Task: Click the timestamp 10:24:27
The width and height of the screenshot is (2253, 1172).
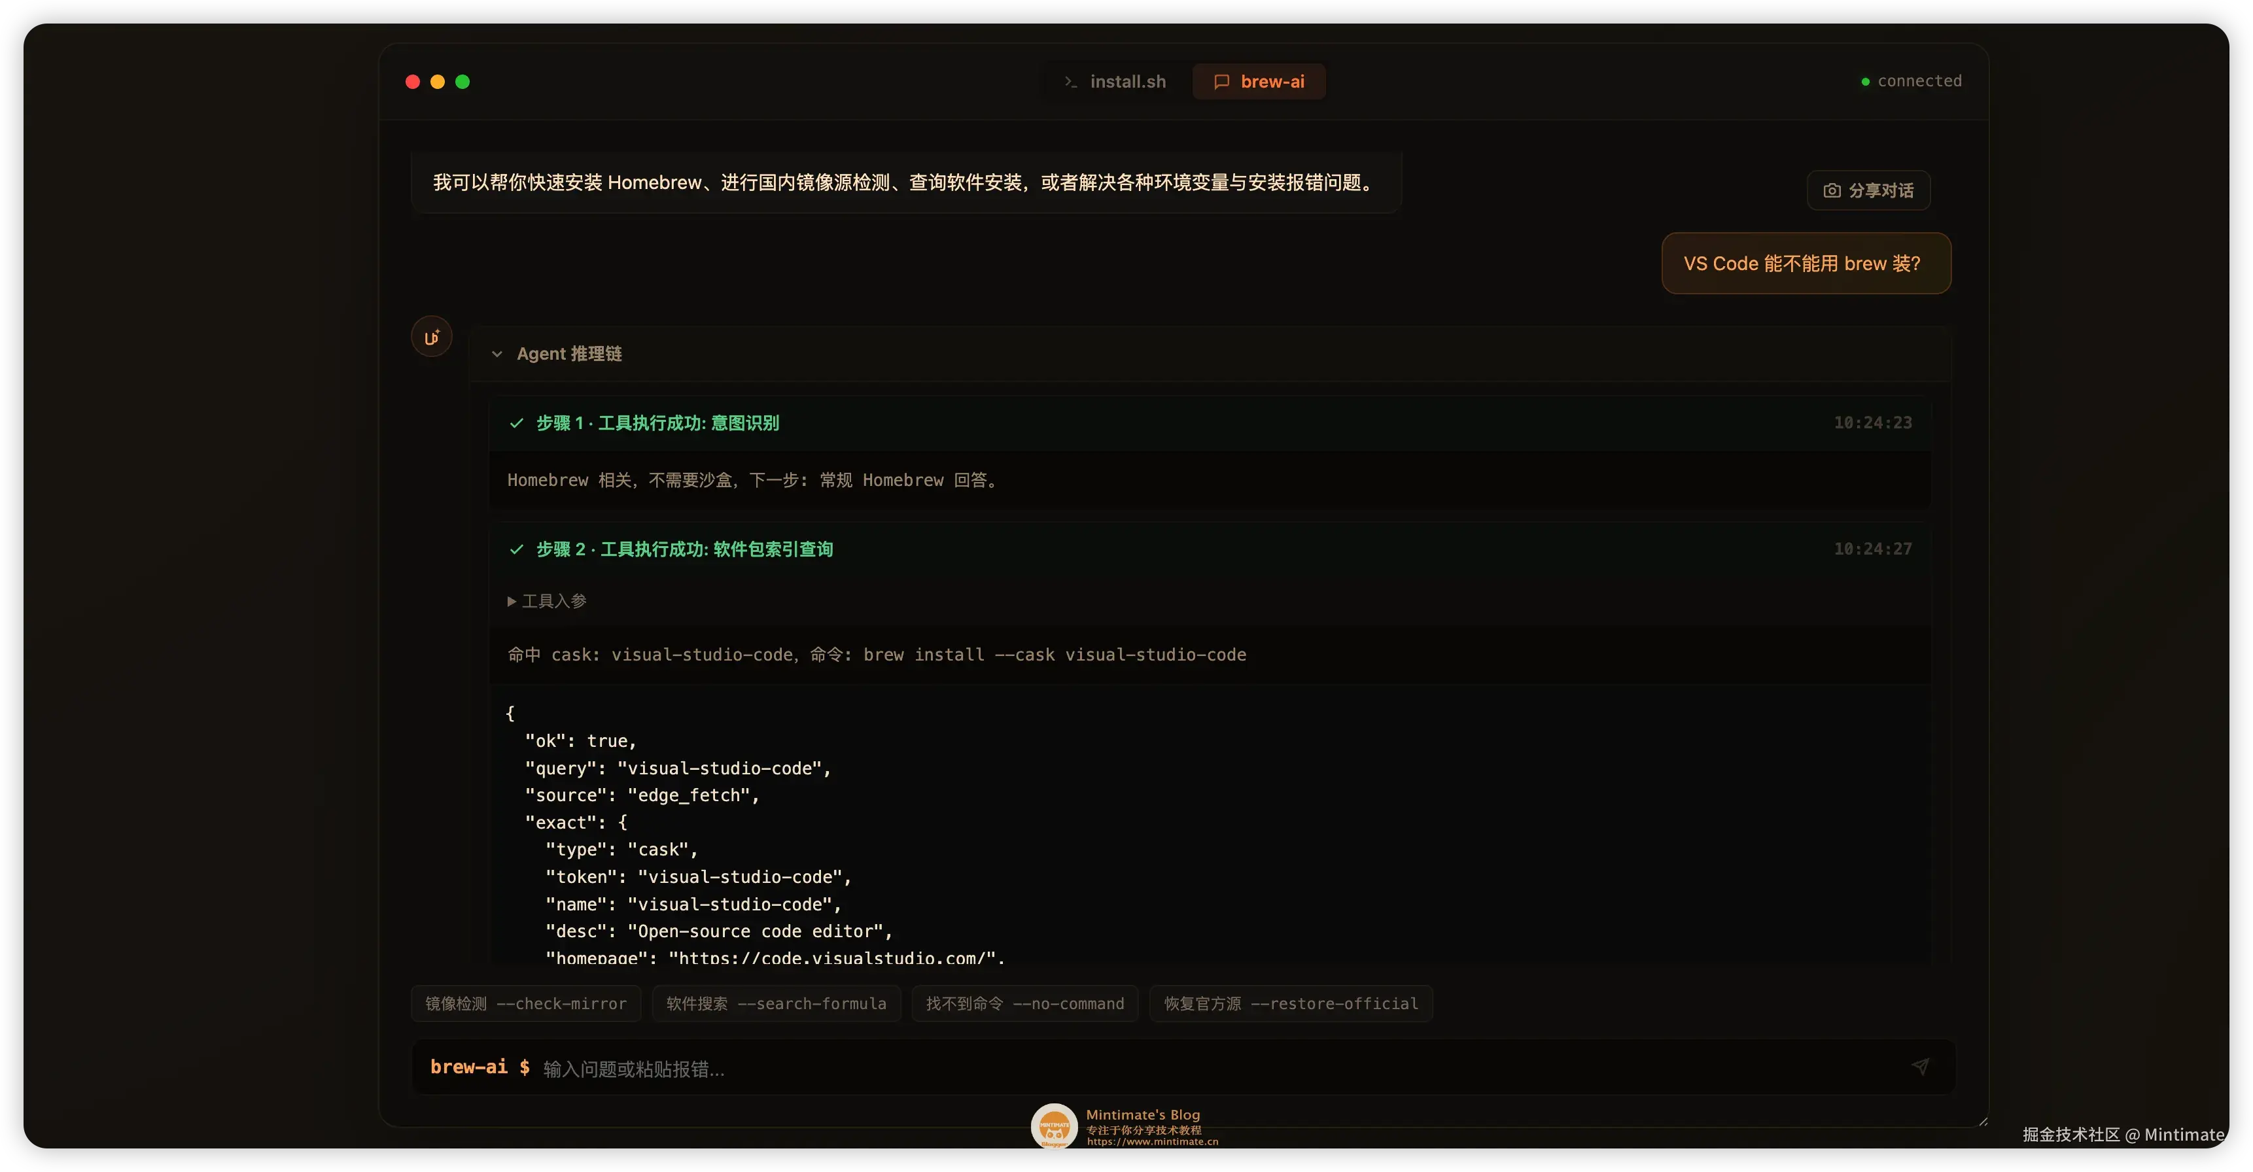Action: [1872, 548]
